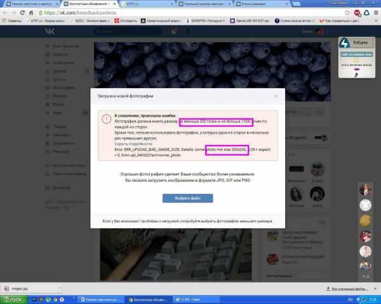This screenshot has width=381, height=304.
Task: Open the Chrome hamburger menu
Action: pos(376,13)
